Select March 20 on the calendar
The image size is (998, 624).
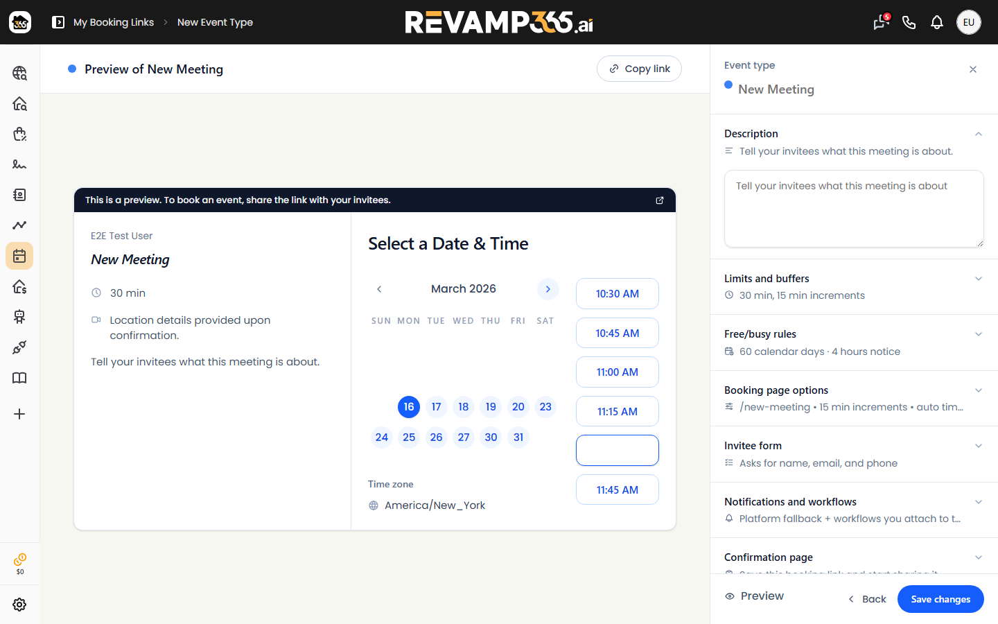click(518, 407)
